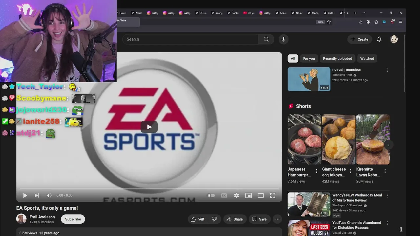Save the video to a playlist
The height and width of the screenshot is (236, 420).
click(259, 219)
